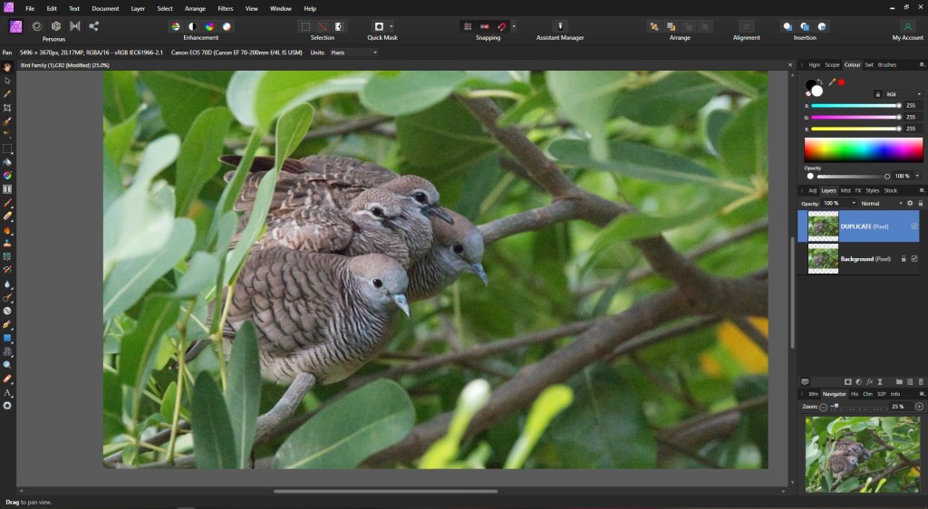
Task: Click the rainbow colour spectrum bar
Action: point(863,149)
